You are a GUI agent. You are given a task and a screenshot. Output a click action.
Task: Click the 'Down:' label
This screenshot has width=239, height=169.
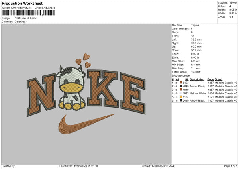(176, 50)
